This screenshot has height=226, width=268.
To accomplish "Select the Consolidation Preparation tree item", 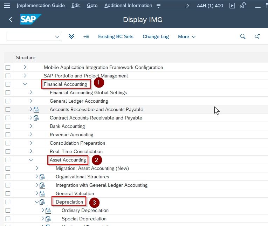I will pos(77,143).
